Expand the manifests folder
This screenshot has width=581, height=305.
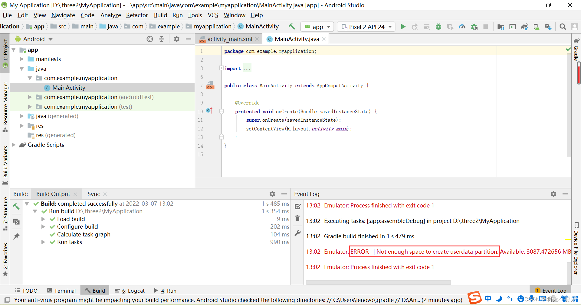point(21,59)
